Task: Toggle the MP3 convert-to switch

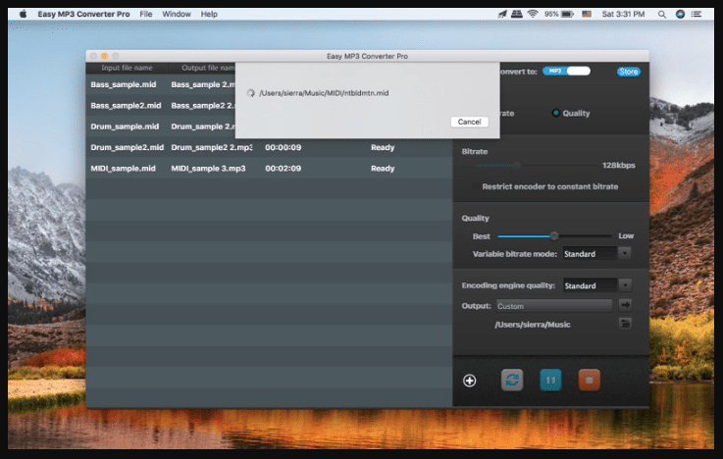Action: tap(566, 71)
